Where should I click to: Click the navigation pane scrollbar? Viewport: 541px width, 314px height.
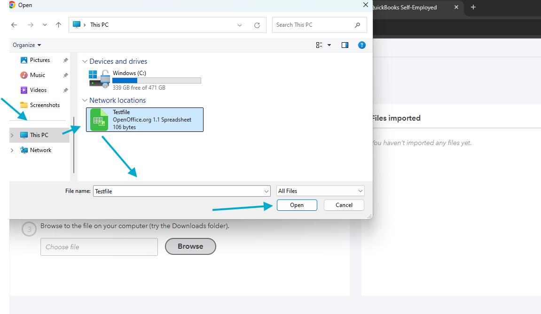pyautogui.click(x=74, y=145)
